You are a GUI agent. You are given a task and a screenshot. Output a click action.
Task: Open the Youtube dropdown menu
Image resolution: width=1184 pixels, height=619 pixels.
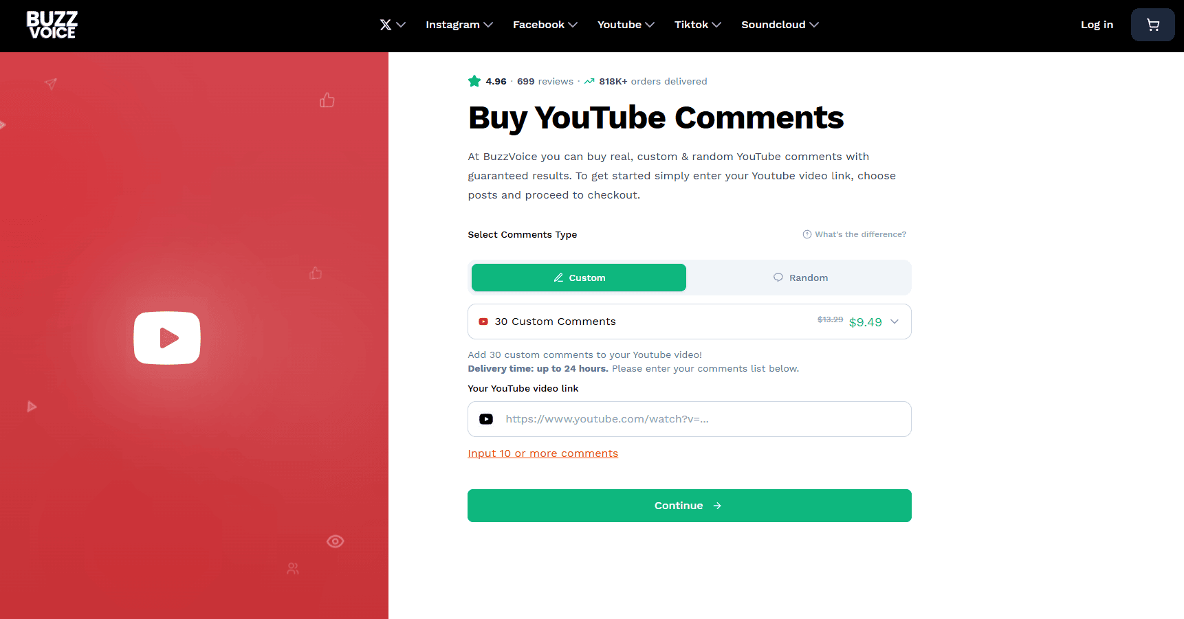[626, 25]
